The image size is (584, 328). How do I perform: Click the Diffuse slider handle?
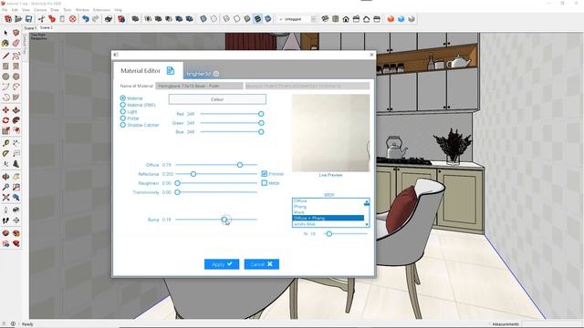pos(240,165)
